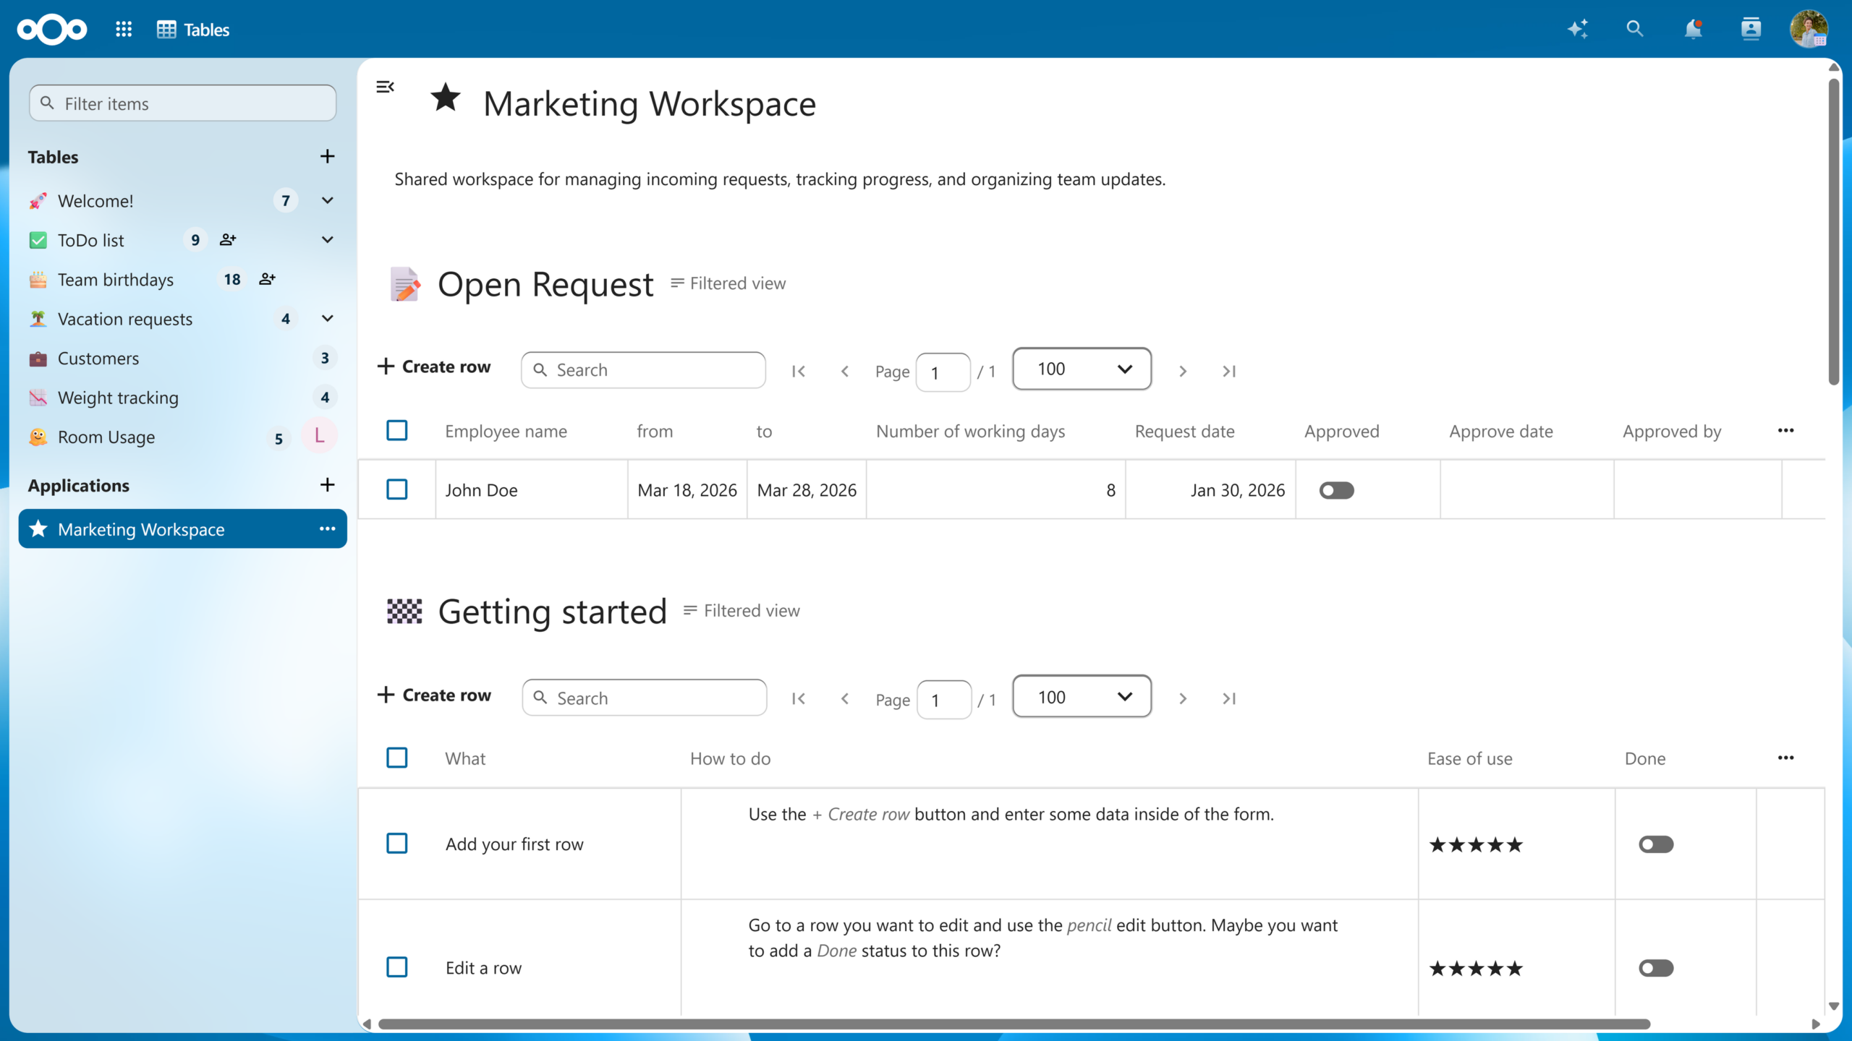Go to previous page in Getting started
This screenshot has height=1041, width=1852.
pyautogui.click(x=844, y=698)
